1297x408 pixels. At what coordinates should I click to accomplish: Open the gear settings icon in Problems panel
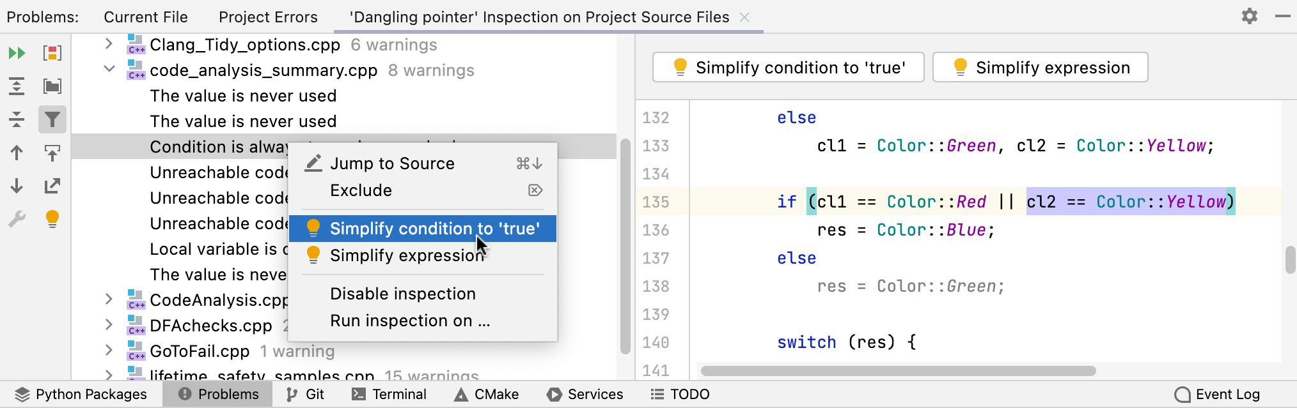[1250, 17]
